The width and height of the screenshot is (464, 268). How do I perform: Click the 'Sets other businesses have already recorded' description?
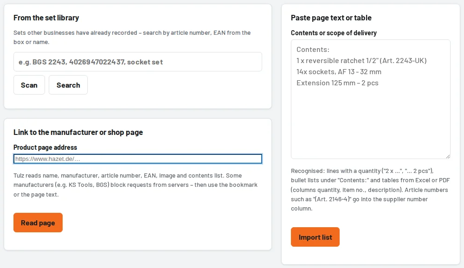pyautogui.click(x=132, y=37)
